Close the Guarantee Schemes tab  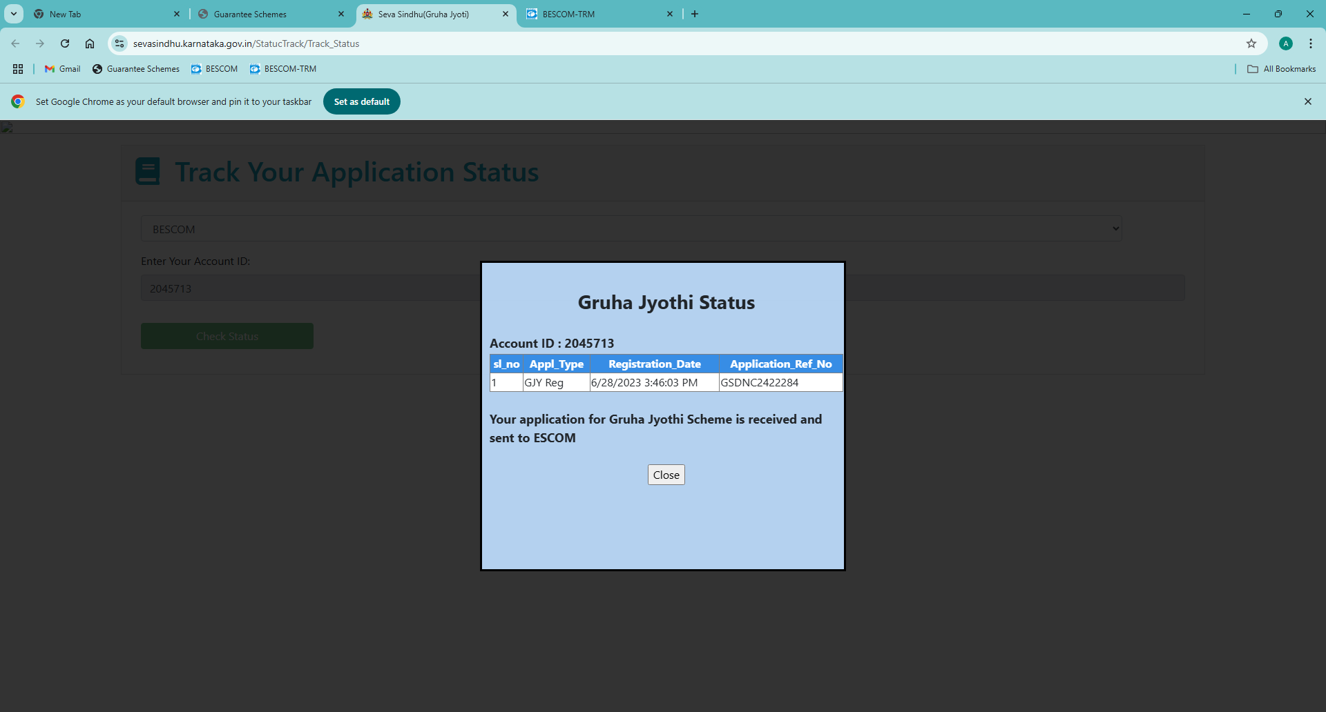point(341,14)
